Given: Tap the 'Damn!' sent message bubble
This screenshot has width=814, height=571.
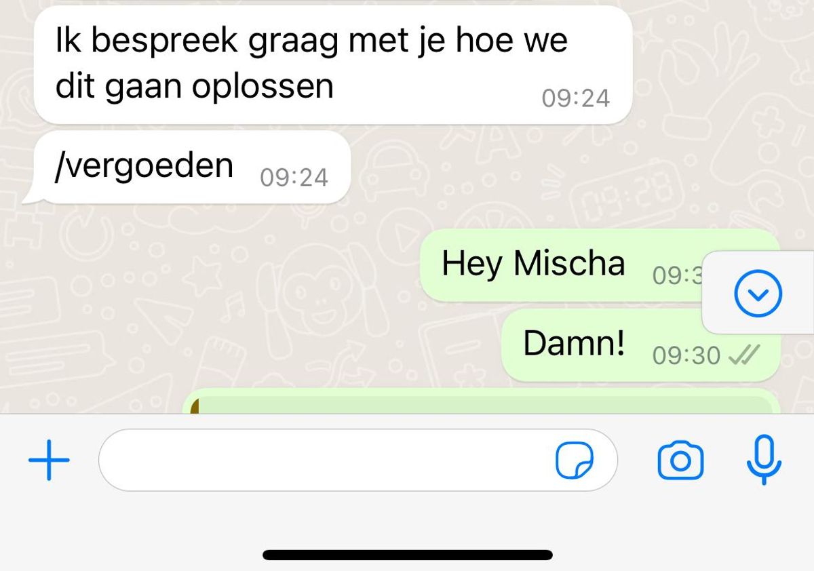Looking at the screenshot, I should (x=641, y=345).
